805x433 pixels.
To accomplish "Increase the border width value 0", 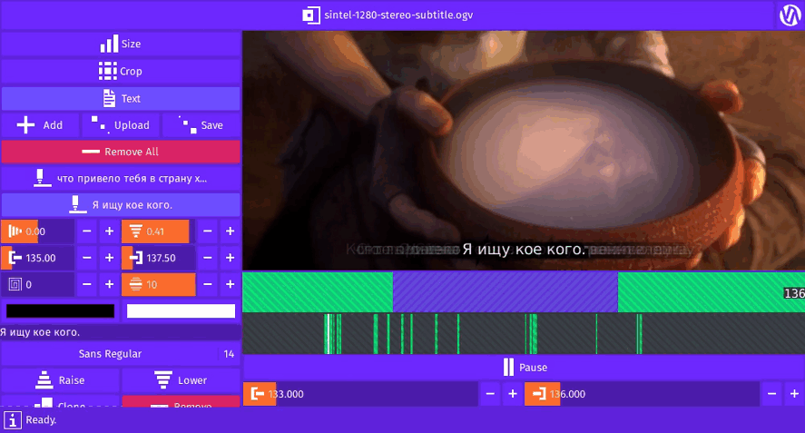I will 109,284.
